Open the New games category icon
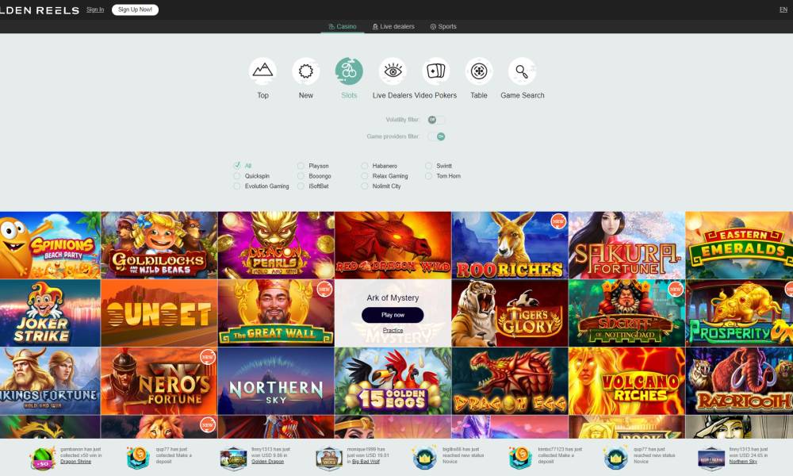This screenshot has width=793, height=476. pos(306,71)
